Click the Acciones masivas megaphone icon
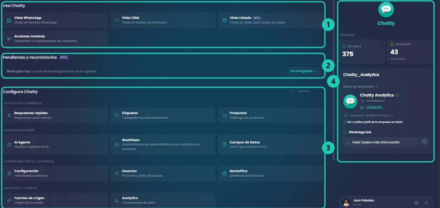Viewport: 440px width, 208px height. click(9, 39)
